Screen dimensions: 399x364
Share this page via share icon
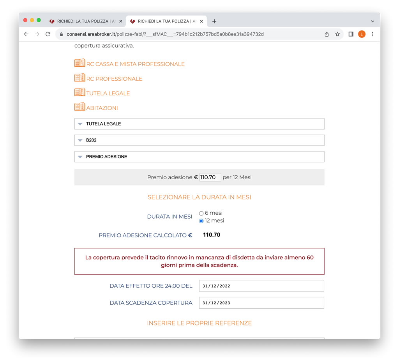point(327,34)
